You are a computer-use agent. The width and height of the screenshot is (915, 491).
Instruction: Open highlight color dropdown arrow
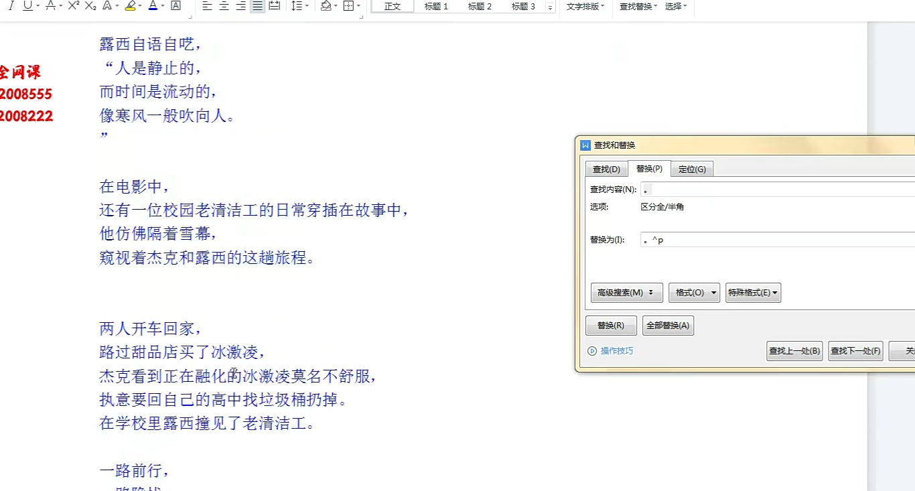point(141,6)
